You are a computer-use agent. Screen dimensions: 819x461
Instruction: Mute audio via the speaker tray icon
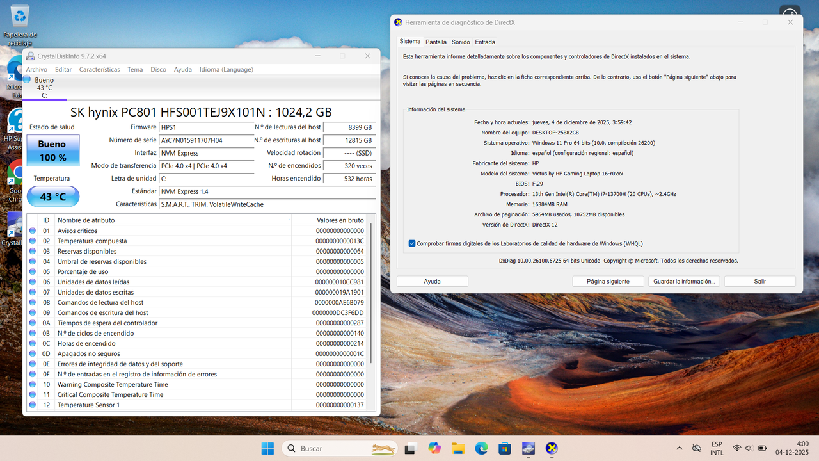(748, 448)
